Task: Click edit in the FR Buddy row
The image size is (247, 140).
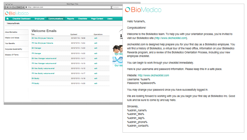Action: (x=96, y=84)
